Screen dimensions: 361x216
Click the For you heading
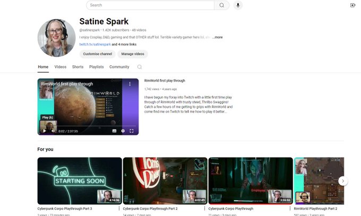pos(45,149)
